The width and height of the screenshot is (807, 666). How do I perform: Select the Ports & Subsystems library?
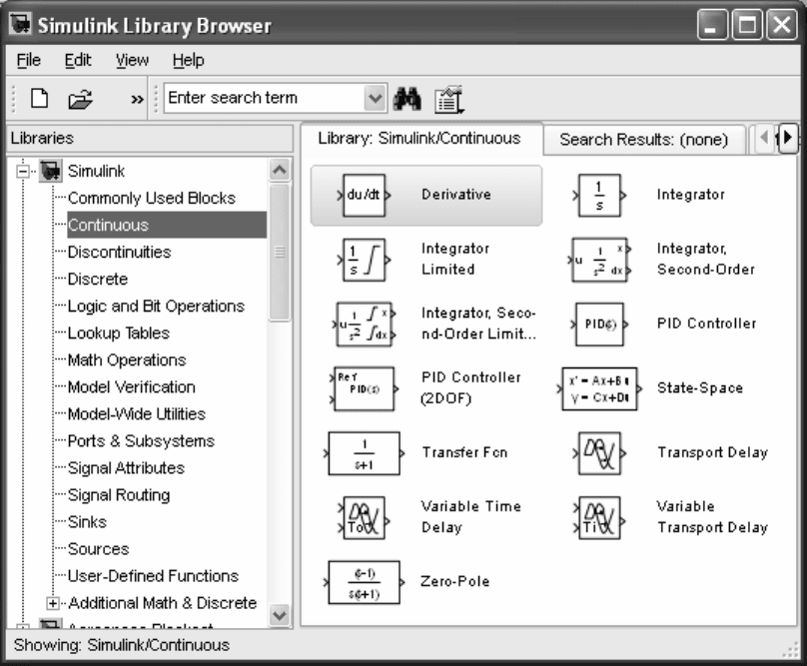tap(141, 441)
